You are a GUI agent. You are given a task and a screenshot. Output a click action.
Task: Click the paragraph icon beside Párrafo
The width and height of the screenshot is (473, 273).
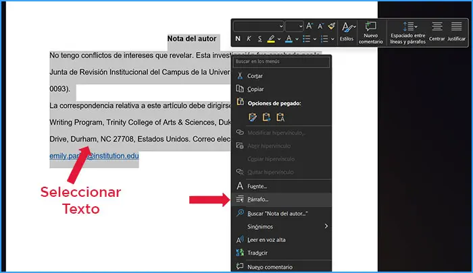pos(240,199)
